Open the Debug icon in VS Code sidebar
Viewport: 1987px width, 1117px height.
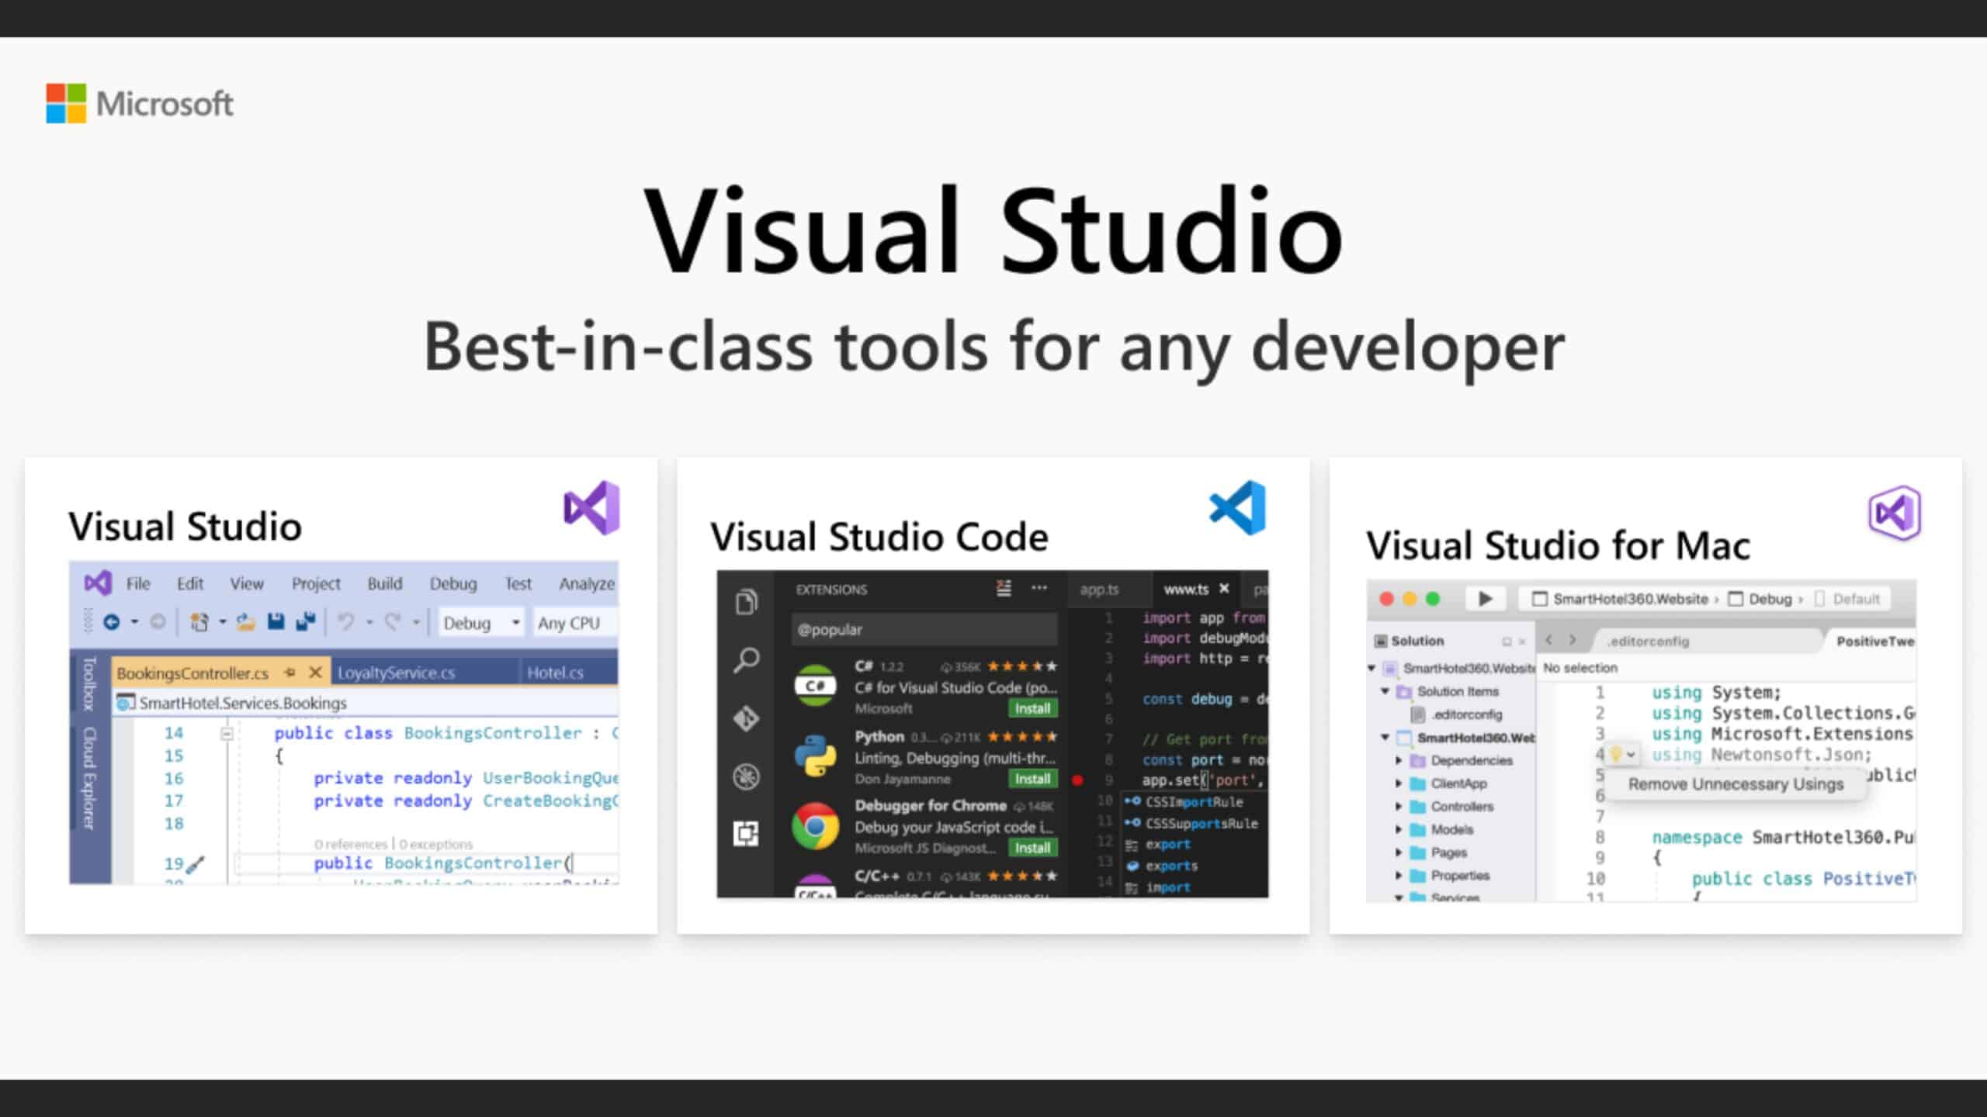(x=747, y=776)
